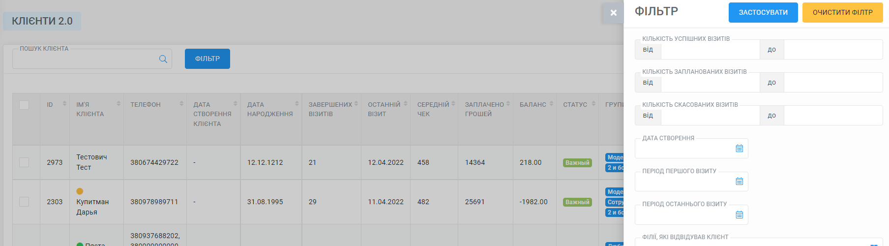
Task: Check the row for client 2973
Action: point(24,162)
